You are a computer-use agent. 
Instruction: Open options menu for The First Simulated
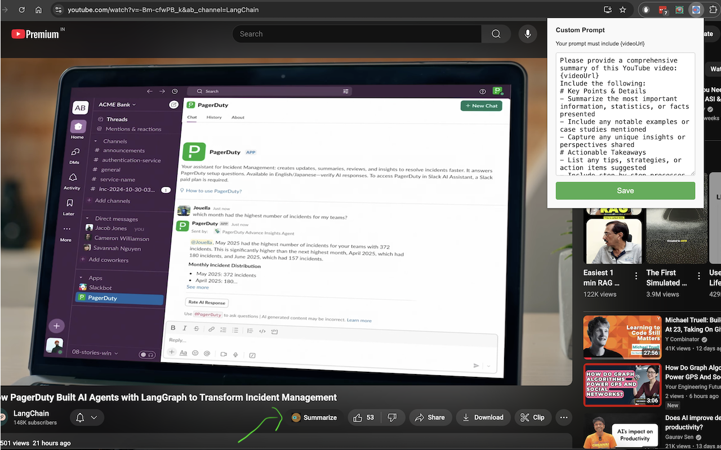coord(699,276)
